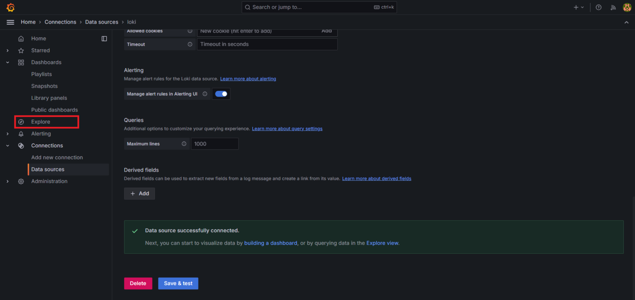Collapse the Dashboards section chevron

coord(7,62)
